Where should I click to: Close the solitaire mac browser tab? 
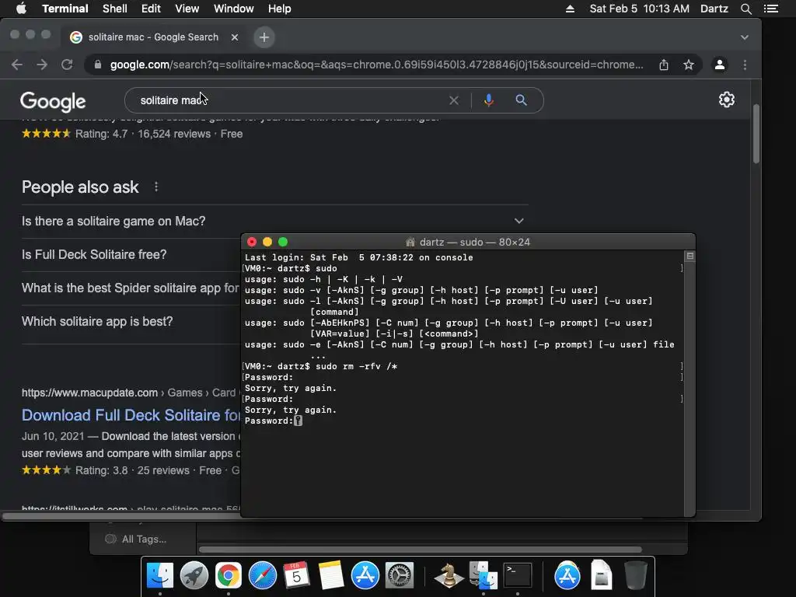click(235, 37)
